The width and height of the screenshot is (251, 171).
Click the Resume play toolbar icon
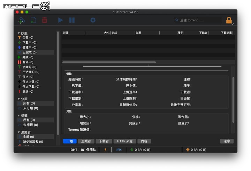(x=60, y=20)
